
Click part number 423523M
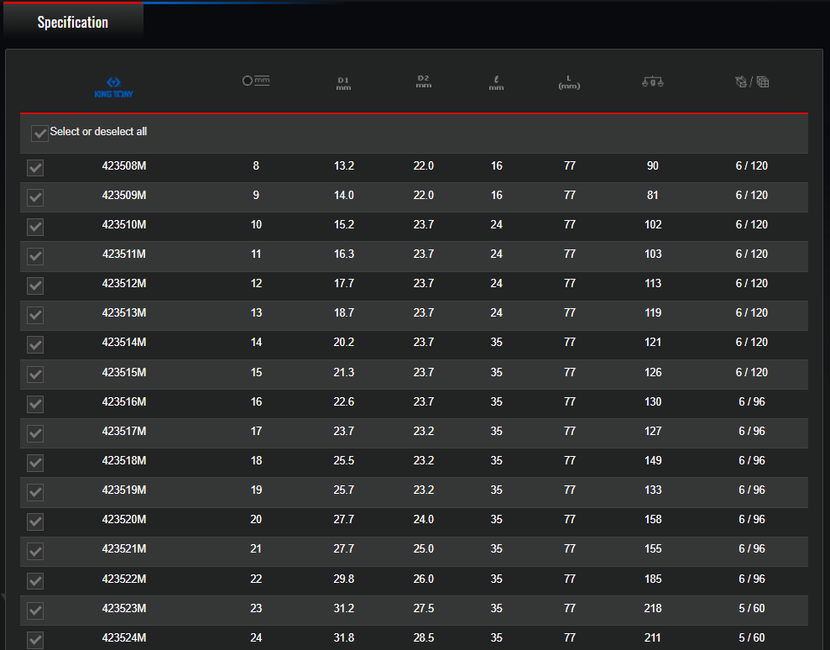click(x=124, y=608)
